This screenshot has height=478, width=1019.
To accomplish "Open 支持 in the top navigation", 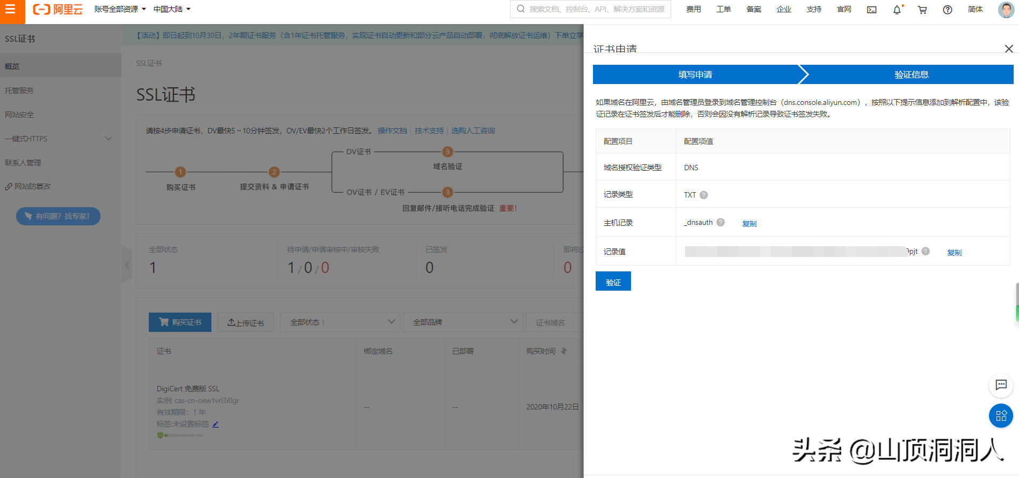I will 814,9.
